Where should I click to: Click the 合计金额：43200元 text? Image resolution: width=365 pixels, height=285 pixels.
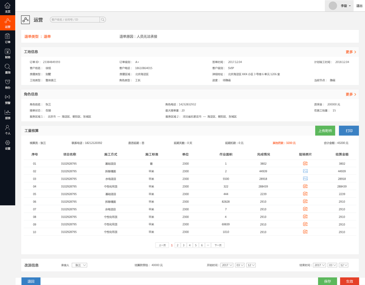point(336,143)
